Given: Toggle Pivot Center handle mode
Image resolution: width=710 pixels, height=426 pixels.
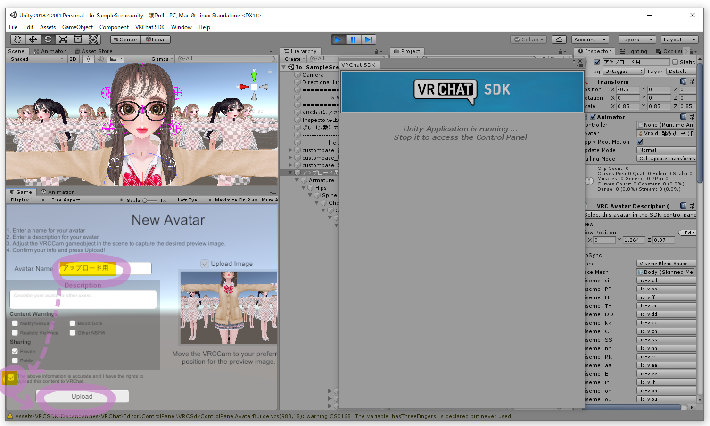Looking at the screenshot, I should click(x=126, y=40).
